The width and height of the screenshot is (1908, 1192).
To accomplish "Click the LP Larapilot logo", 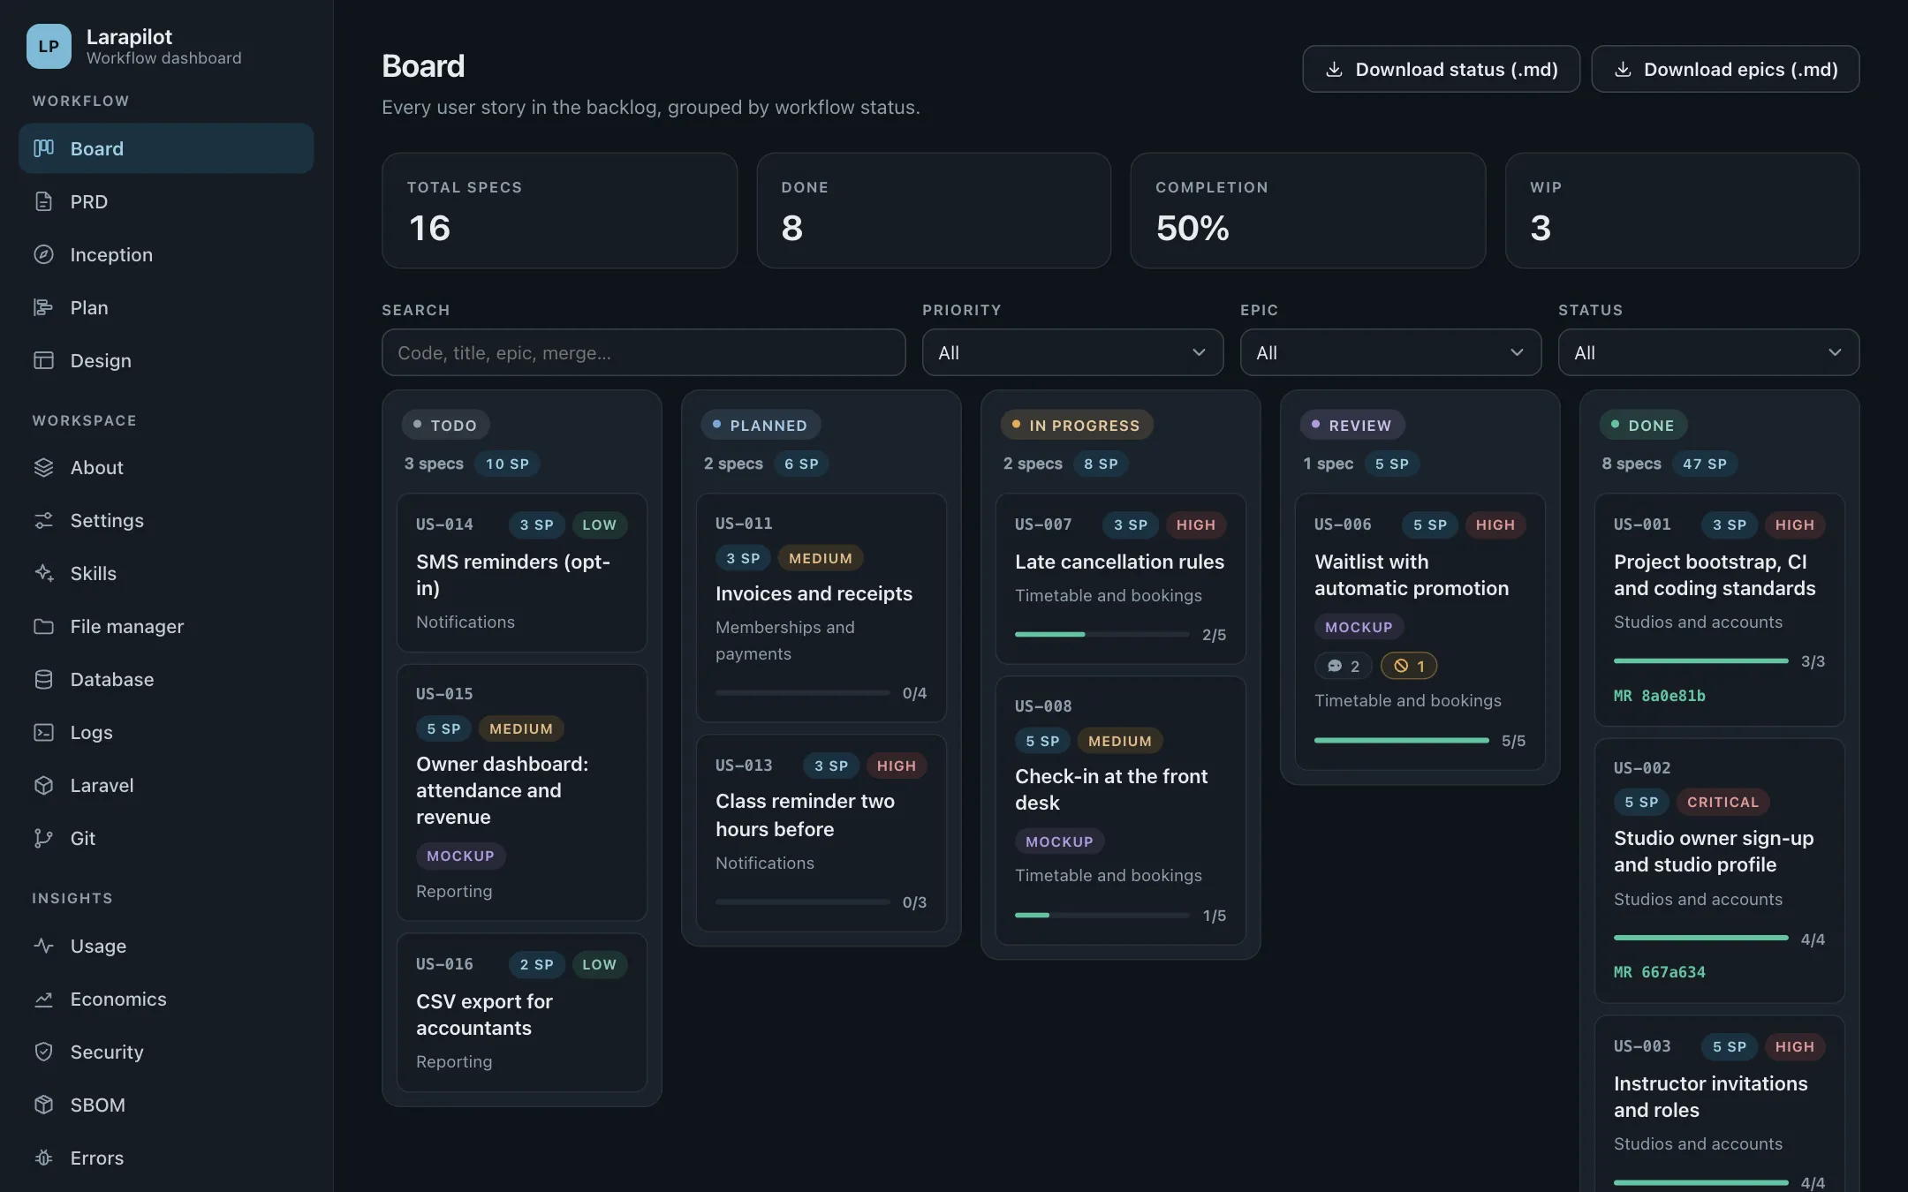I will tap(49, 46).
